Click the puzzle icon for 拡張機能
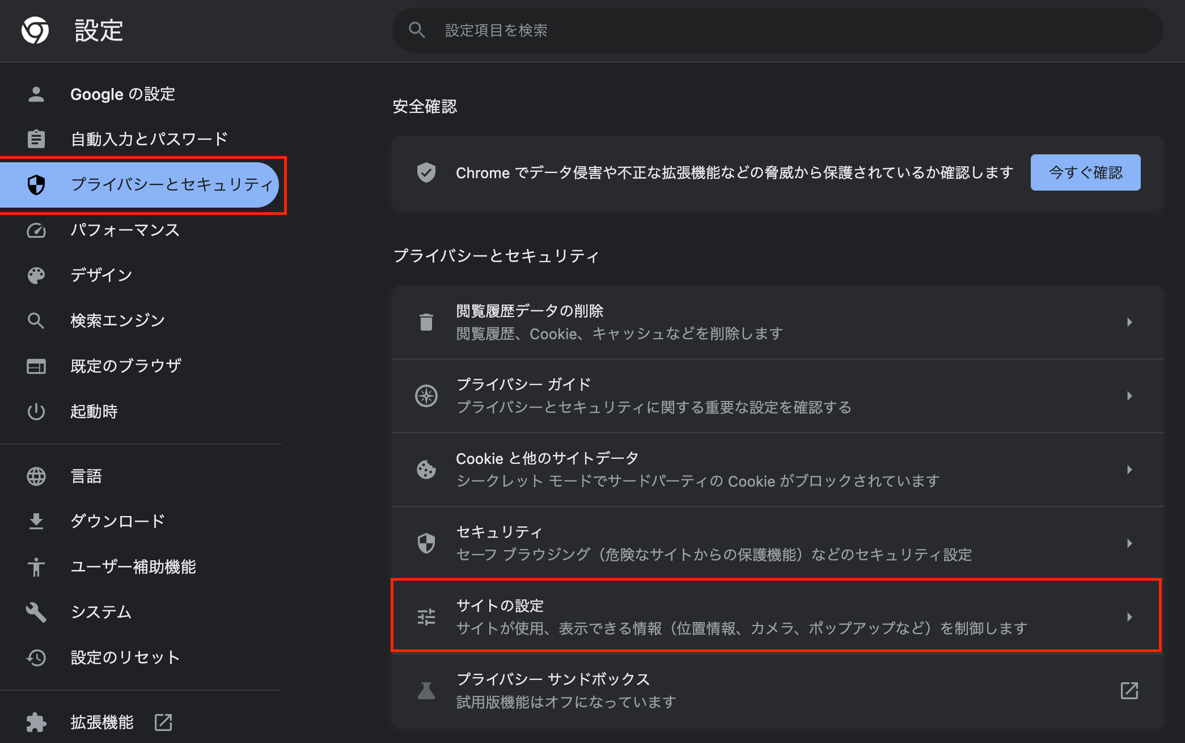The height and width of the screenshot is (743, 1185). (36, 722)
